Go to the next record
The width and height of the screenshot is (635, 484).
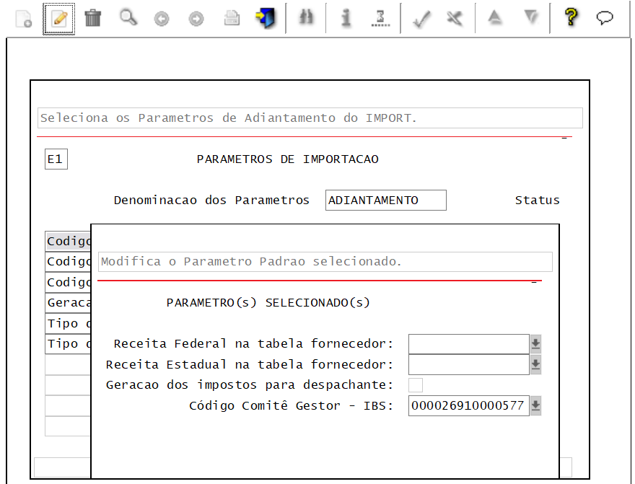tap(196, 18)
